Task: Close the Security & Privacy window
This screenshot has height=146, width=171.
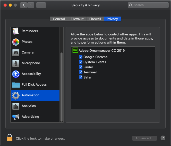Action: (x=5, y=5)
